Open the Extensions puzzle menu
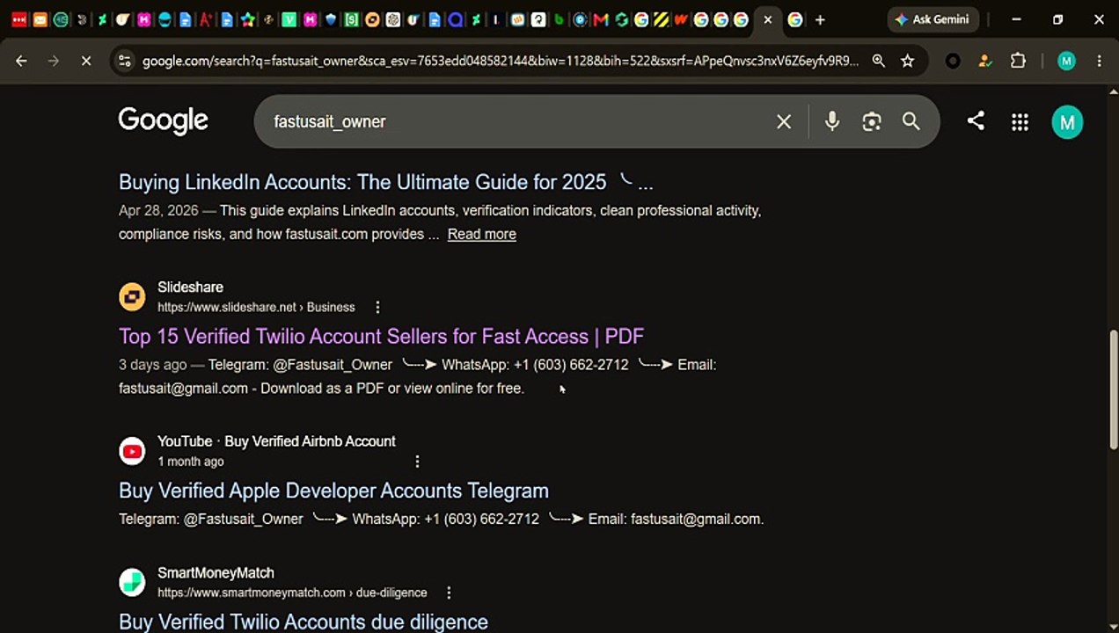Screen dimensions: 1119x633 (1018, 61)
